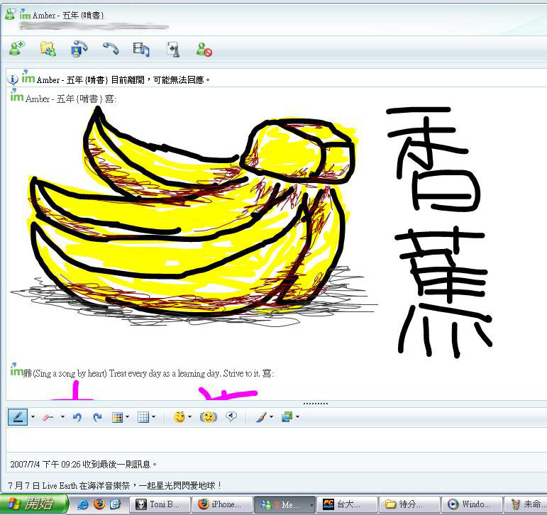Undo the last ink stroke
Viewport: 547px width, 515px height.
pyautogui.click(x=77, y=417)
